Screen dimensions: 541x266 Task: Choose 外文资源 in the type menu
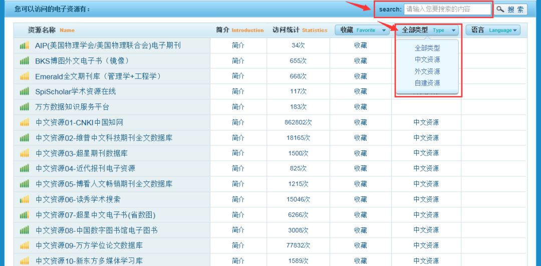tap(427, 71)
